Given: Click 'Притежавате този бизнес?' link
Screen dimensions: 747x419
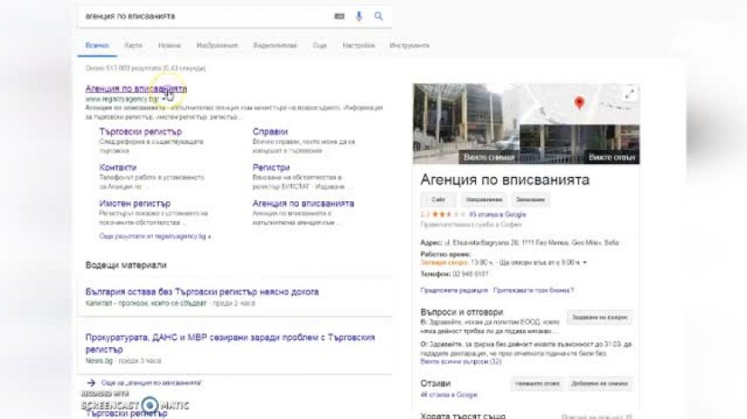Looking at the screenshot, I should pos(533,290).
